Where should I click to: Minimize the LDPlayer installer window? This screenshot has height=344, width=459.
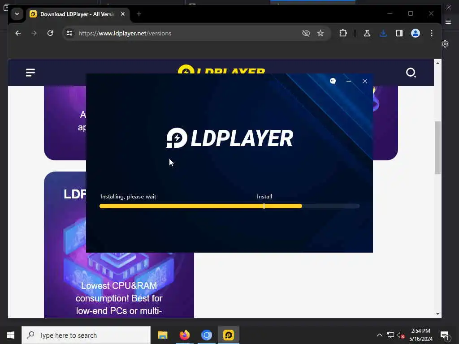click(349, 81)
